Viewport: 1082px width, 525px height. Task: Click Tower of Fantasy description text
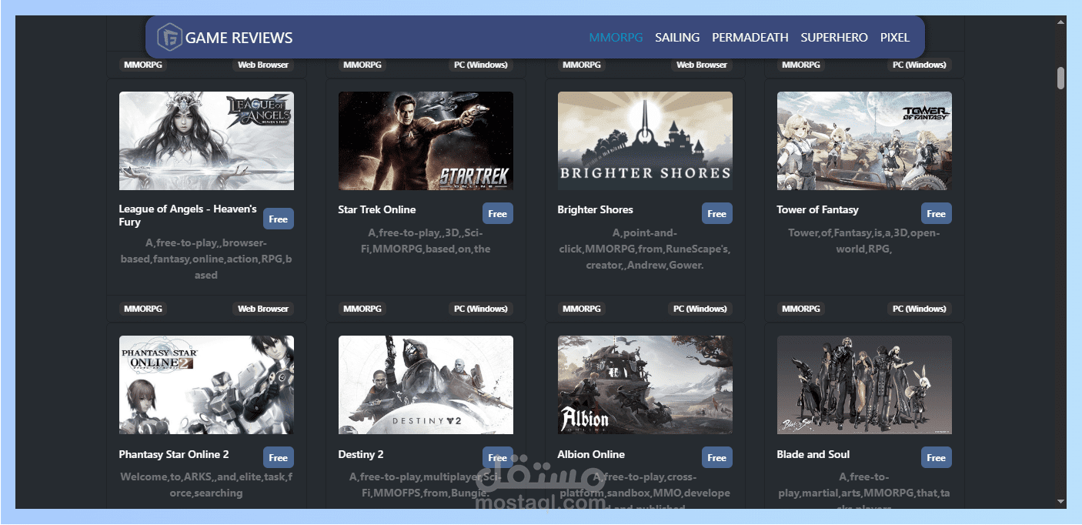(x=864, y=241)
